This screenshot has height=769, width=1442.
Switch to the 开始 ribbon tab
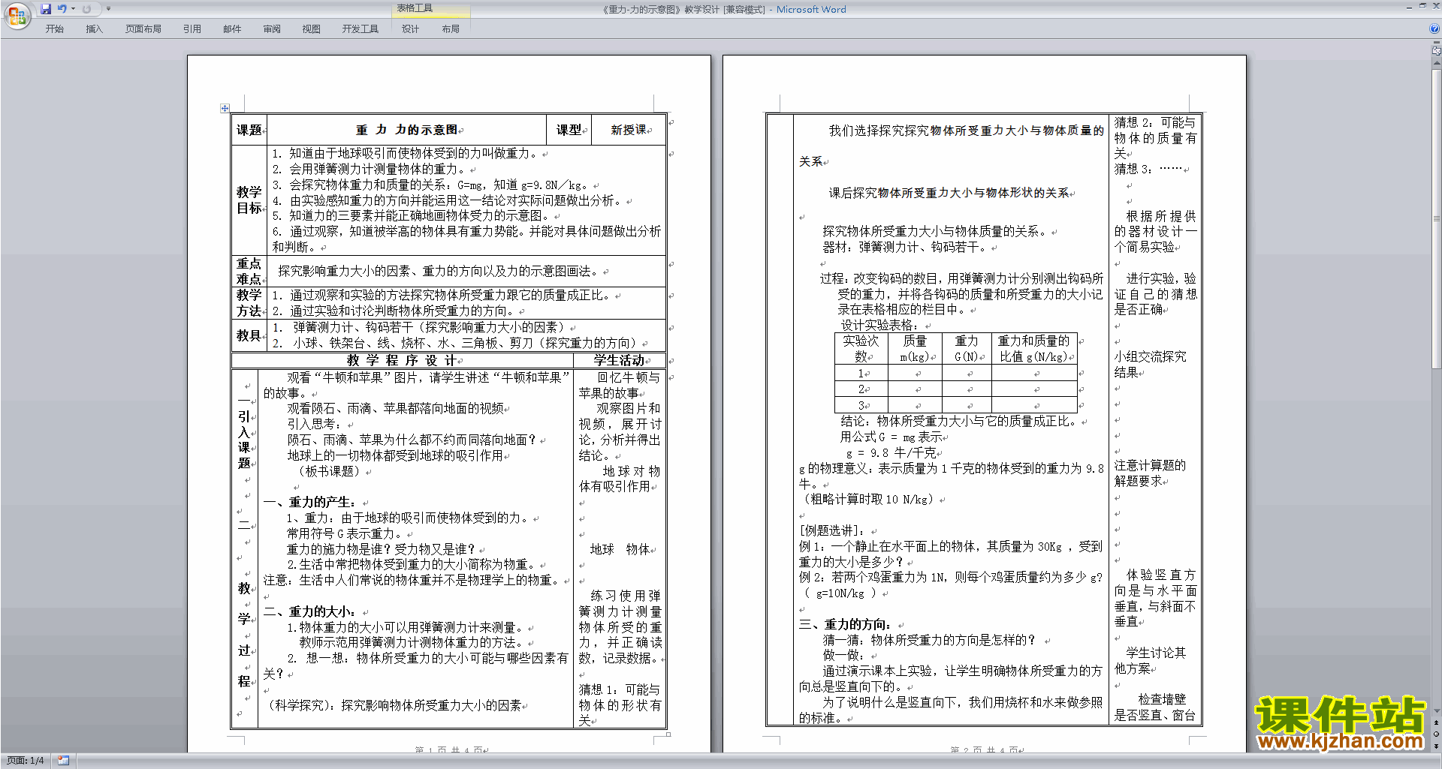(54, 29)
